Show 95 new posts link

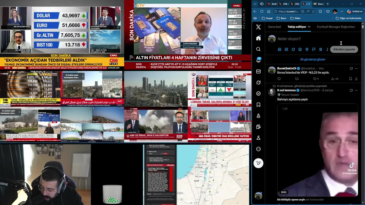tap(313, 60)
